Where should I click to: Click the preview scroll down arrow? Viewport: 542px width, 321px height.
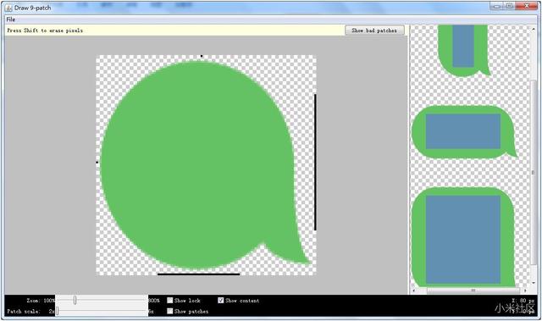[x=534, y=284]
